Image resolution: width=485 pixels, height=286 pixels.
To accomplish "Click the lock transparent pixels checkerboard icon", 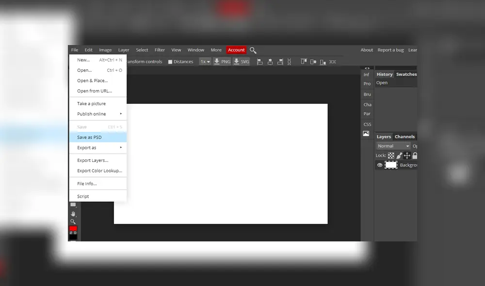I will click(391, 156).
